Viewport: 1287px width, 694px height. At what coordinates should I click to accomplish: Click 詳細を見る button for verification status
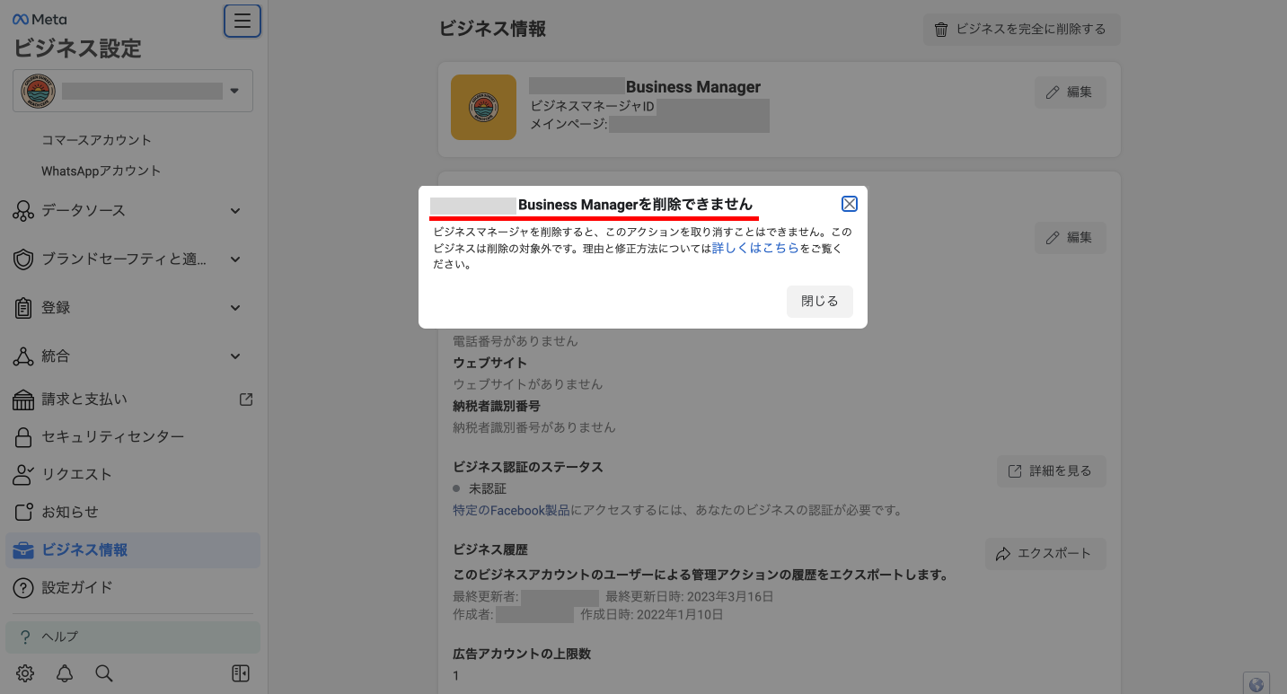tap(1052, 471)
